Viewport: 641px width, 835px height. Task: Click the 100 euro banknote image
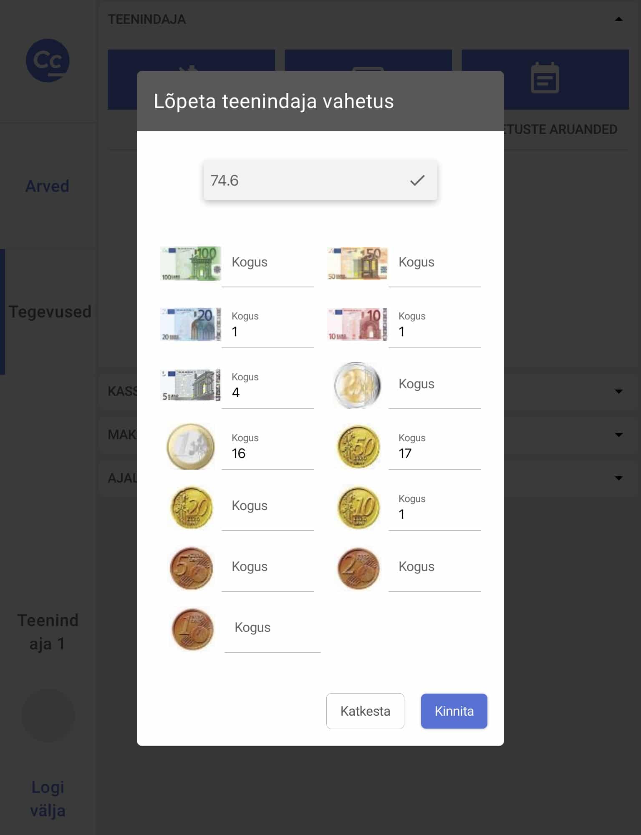[191, 264]
